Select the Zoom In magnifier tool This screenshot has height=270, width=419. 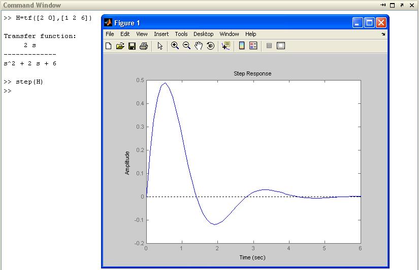175,46
